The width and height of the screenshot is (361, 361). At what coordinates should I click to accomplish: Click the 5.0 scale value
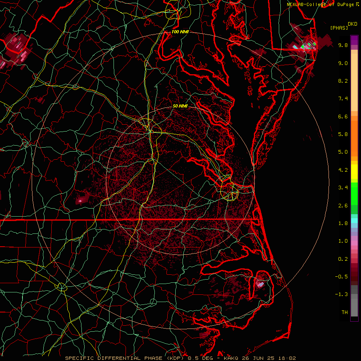coord(343,152)
